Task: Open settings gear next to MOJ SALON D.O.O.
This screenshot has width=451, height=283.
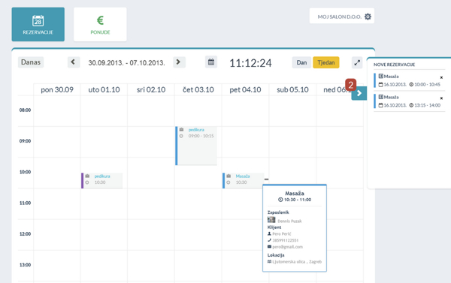Action: point(368,17)
